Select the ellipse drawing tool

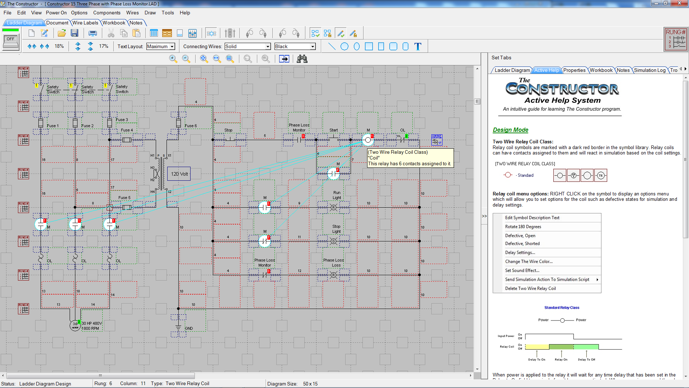(357, 46)
